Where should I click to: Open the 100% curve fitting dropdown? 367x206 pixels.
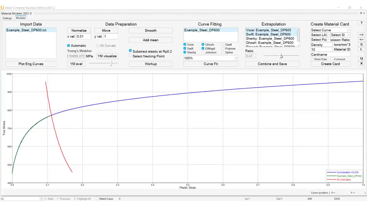(236, 58)
